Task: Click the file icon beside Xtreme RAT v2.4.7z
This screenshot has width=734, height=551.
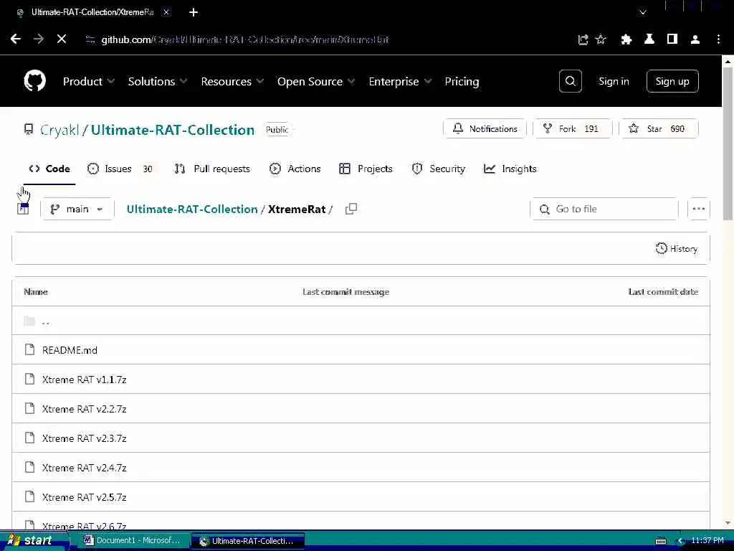Action: point(29,467)
